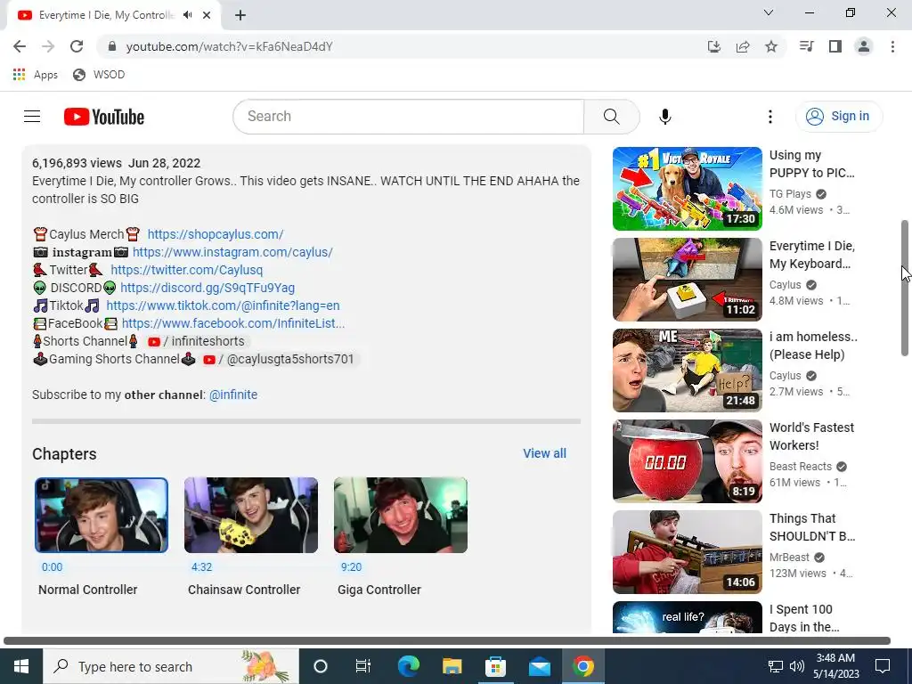Install app icon in address bar

tap(713, 46)
